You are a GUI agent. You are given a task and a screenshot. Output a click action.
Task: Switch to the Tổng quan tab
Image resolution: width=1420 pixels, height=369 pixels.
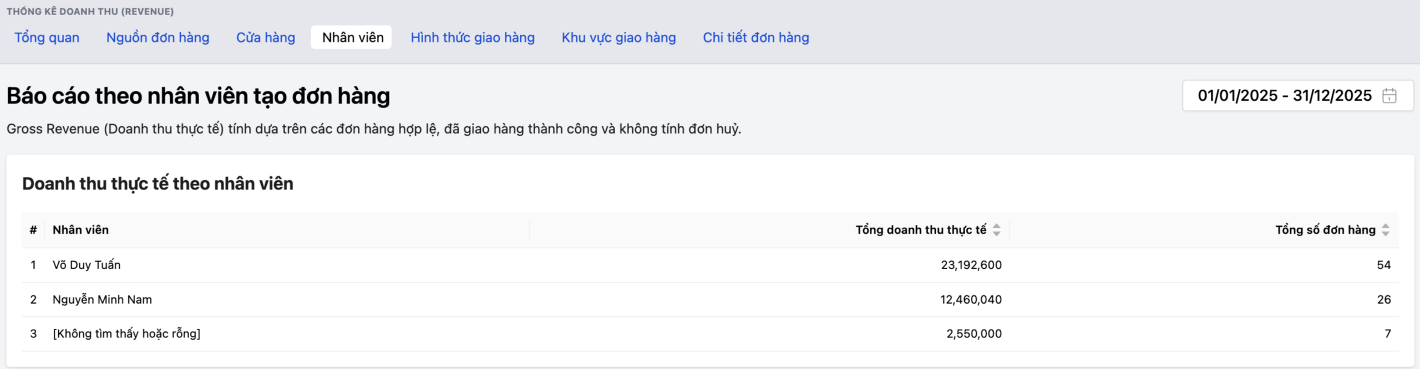point(47,38)
